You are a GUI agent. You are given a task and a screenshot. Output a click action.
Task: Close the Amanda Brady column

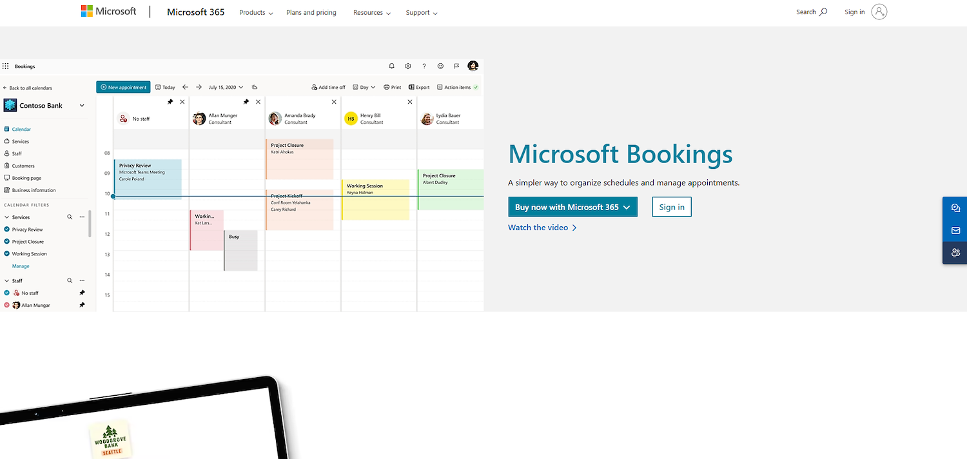click(334, 102)
